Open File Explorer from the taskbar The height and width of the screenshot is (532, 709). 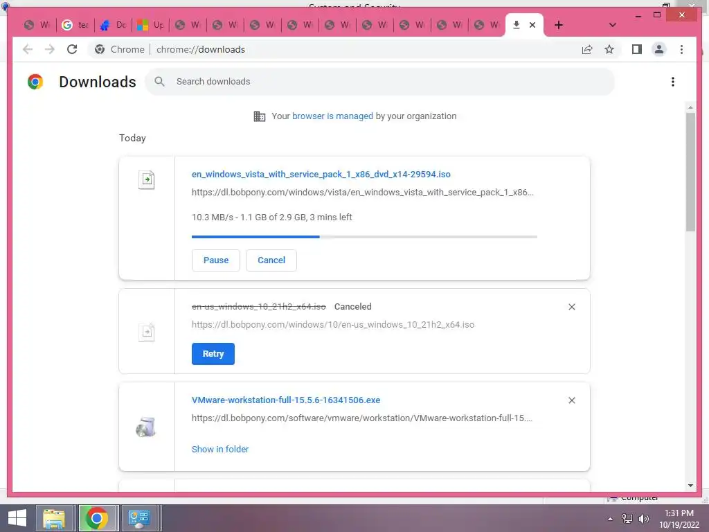54,518
